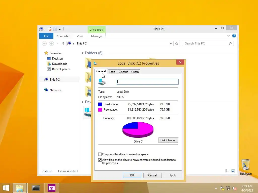Click the New Folder quick access icon in title bar
258x193 pixels.
click(x=55, y=29)
